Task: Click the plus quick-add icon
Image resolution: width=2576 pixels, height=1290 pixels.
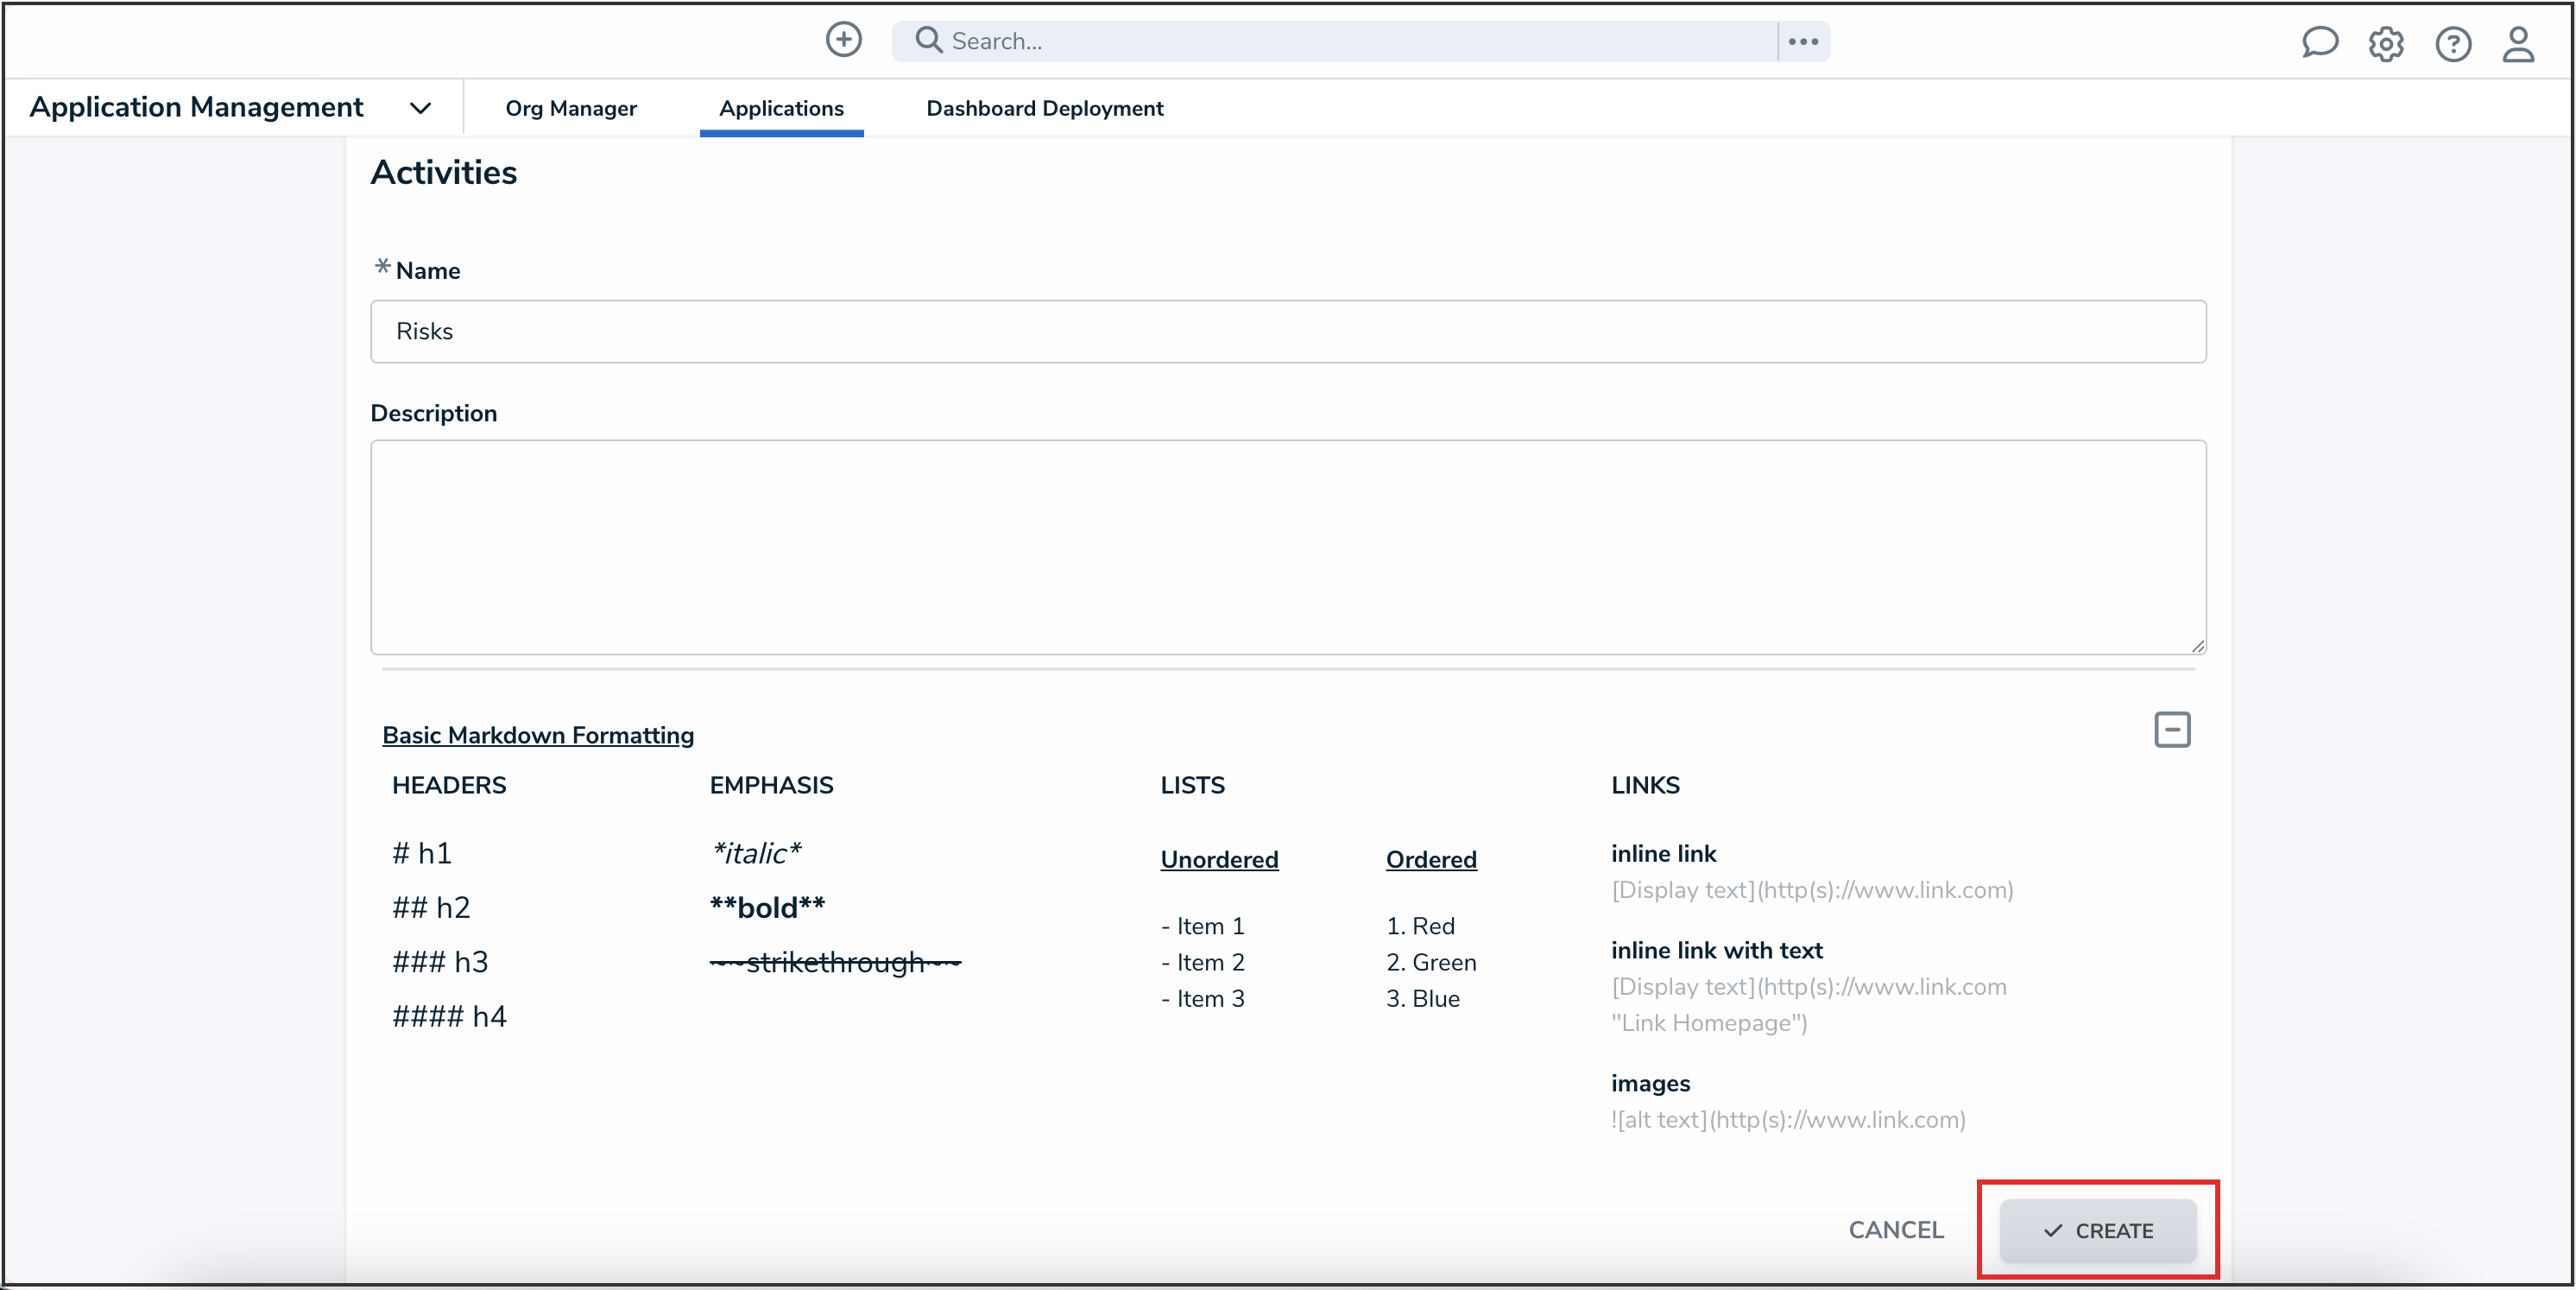Action: (843, 40)
